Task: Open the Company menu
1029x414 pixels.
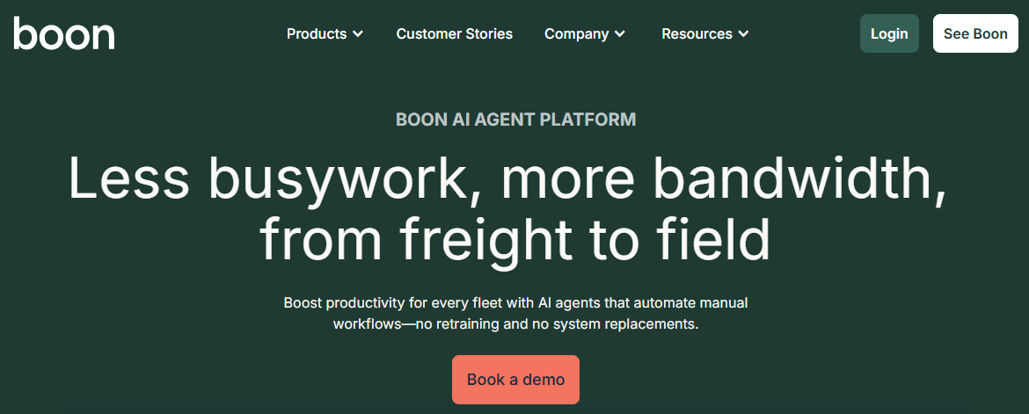Action: coord(577,33)
